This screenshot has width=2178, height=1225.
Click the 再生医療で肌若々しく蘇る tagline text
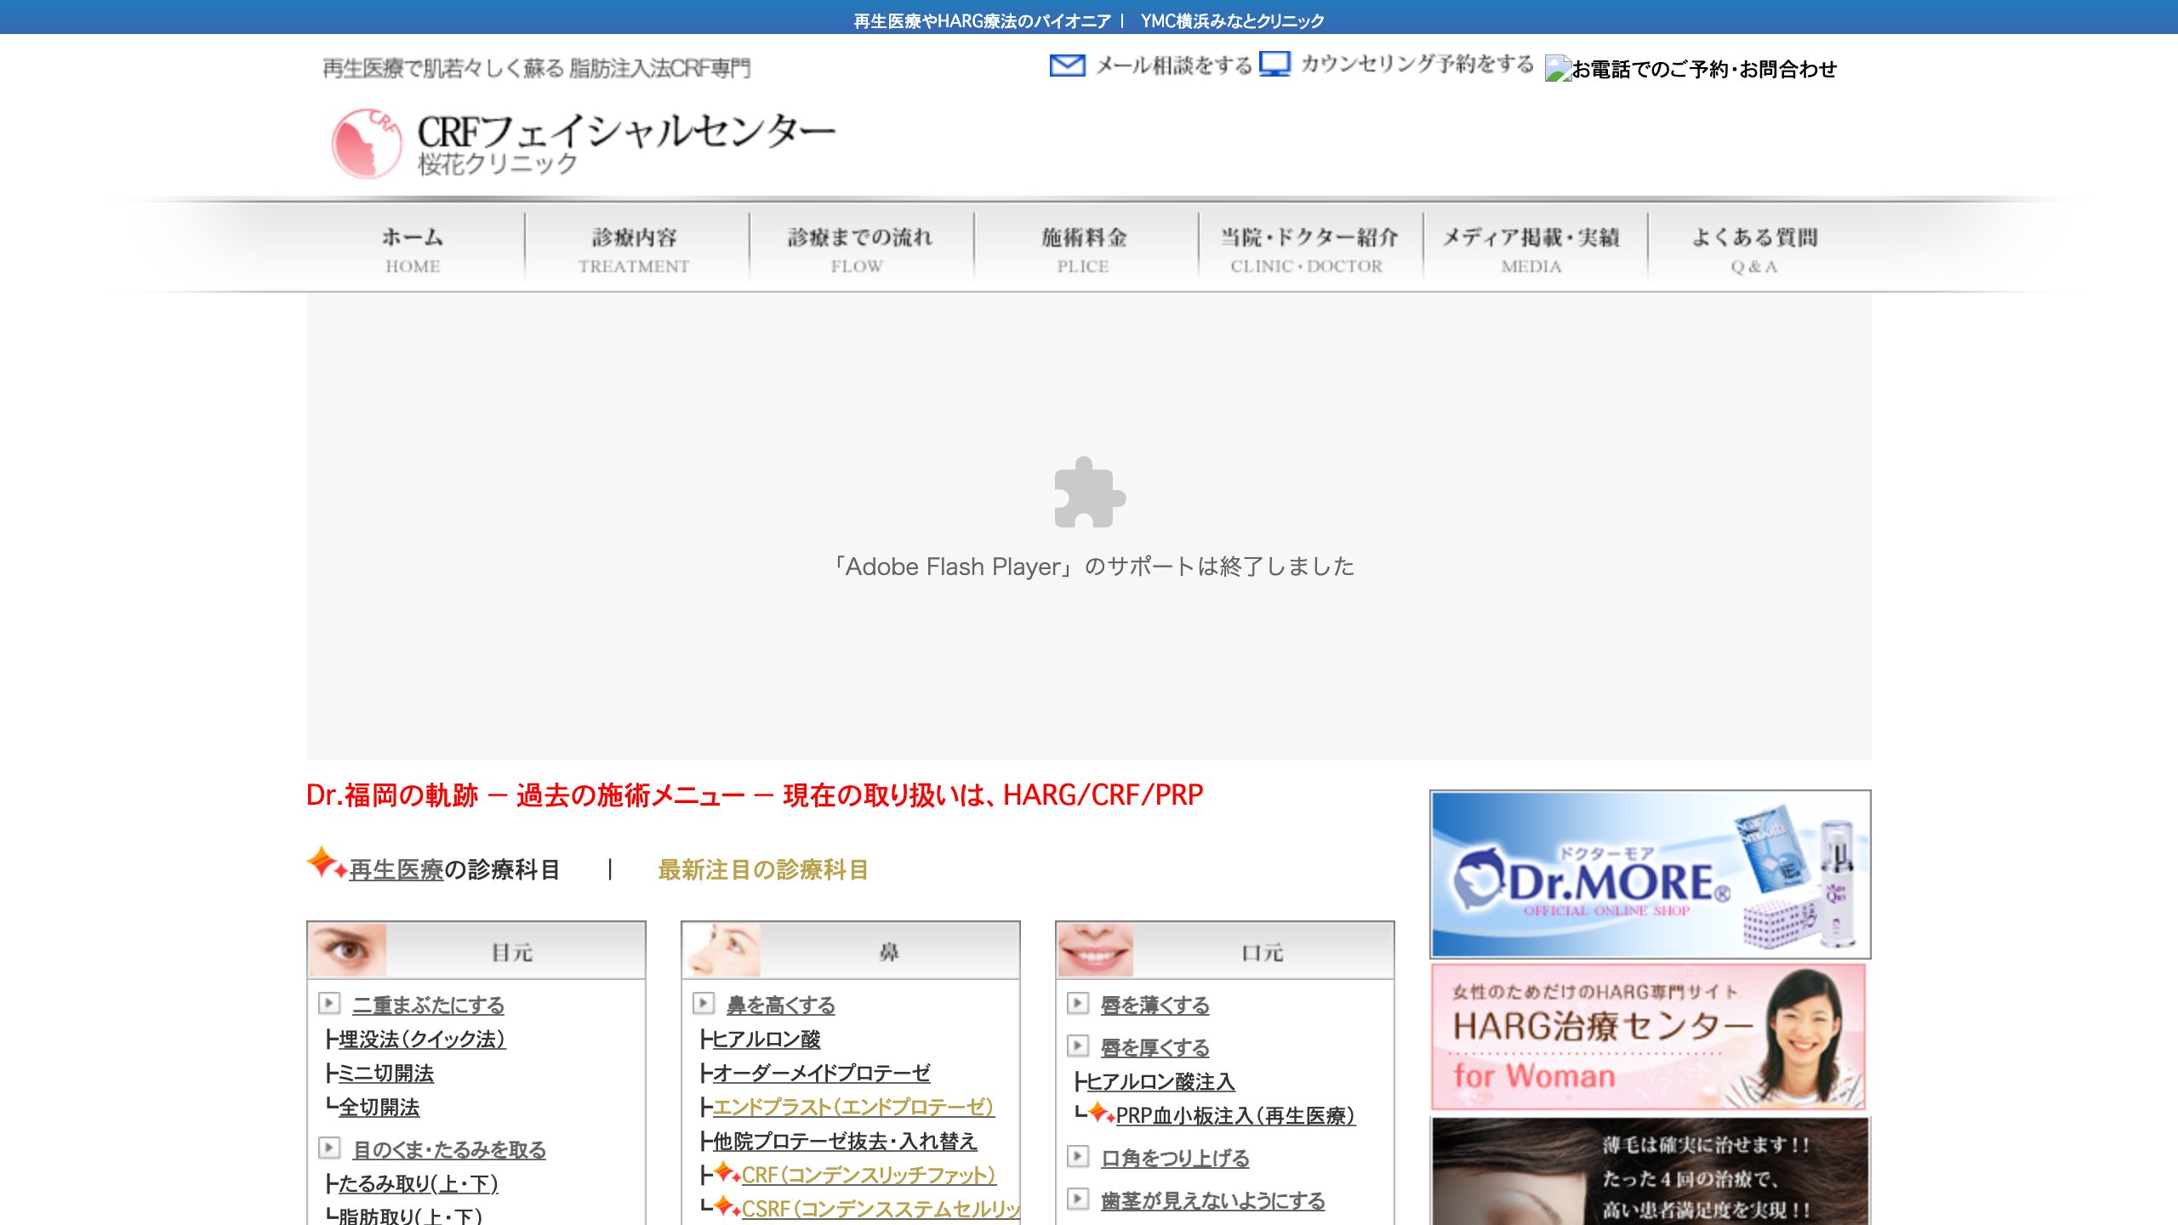click(537, 68)
